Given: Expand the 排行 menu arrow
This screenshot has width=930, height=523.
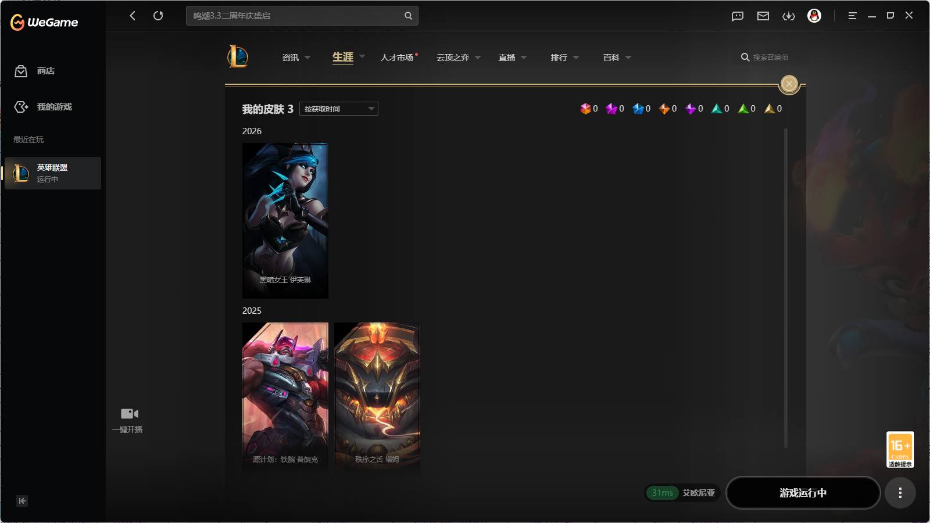Looking at the screenshot, I should coord(576,58).
